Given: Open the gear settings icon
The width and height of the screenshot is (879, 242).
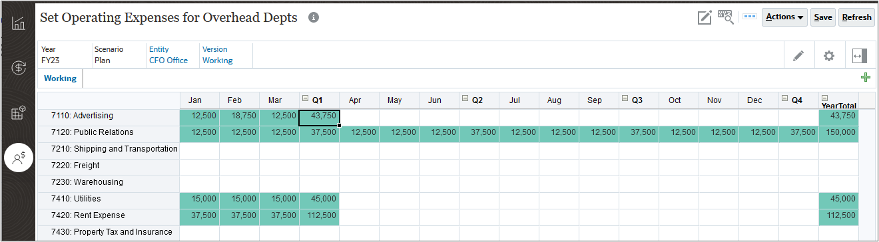Looking at the screenshot, I should (829, 56).
